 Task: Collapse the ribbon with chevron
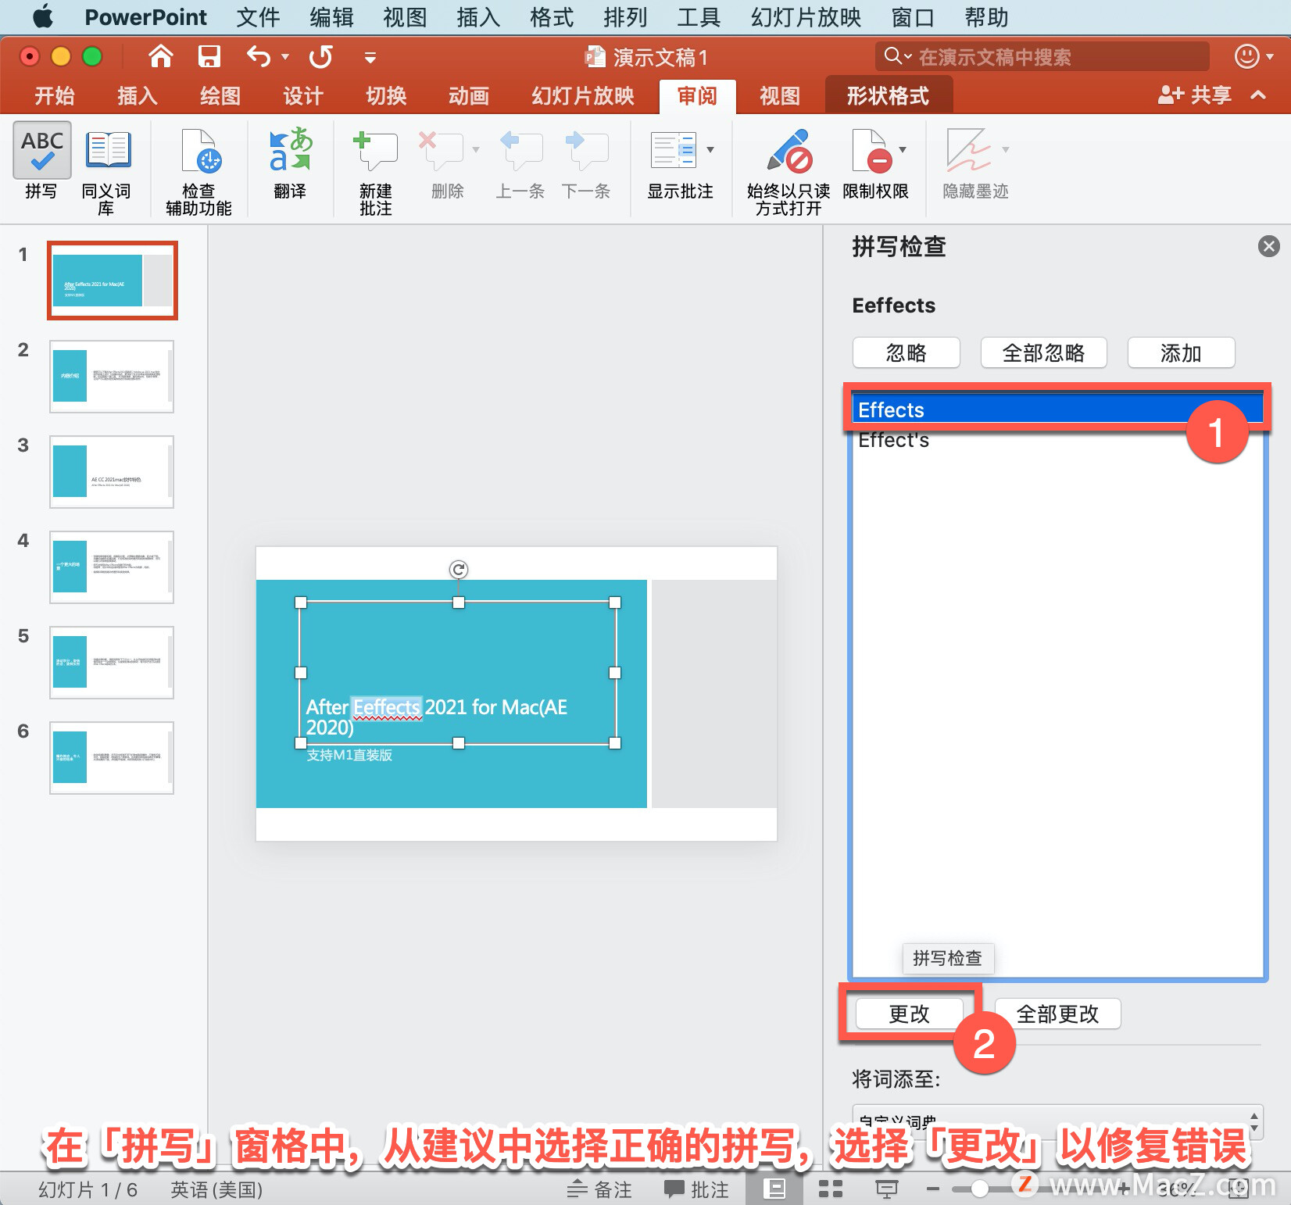(1258, 95)
